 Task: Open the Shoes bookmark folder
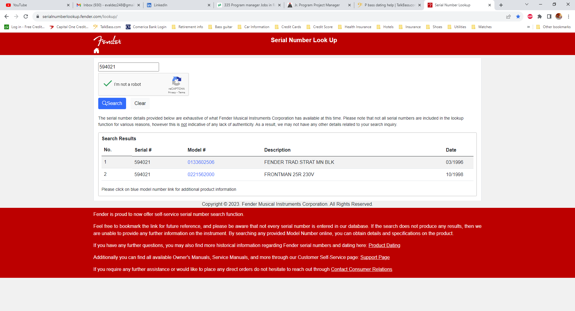click(x=434, y=27)
